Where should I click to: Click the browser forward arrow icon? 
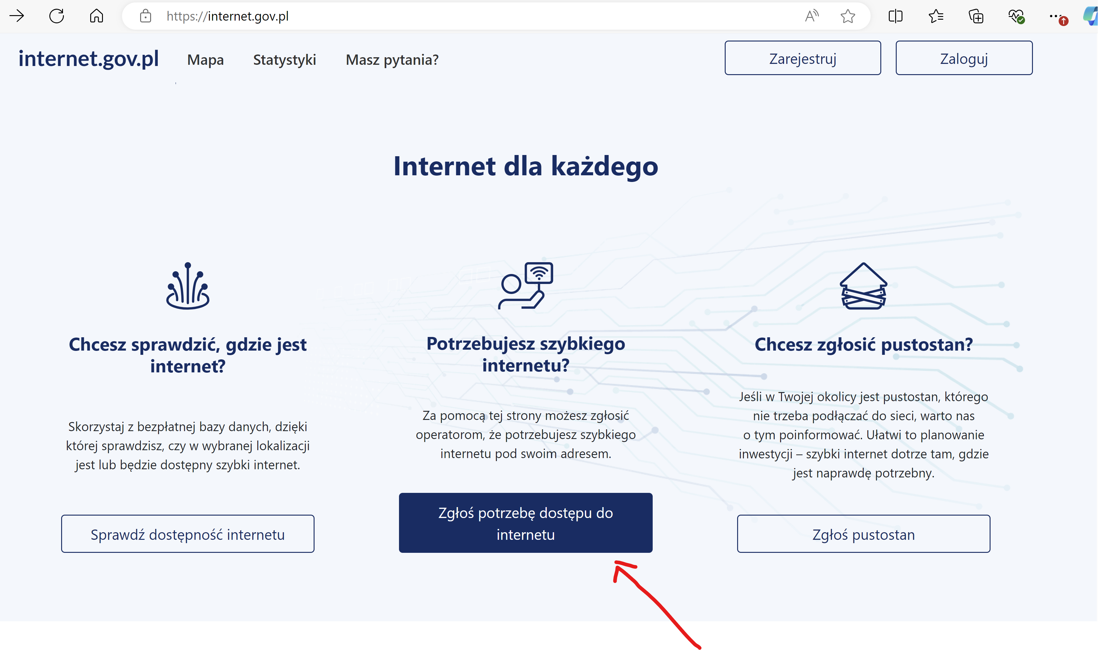(17, 16)
